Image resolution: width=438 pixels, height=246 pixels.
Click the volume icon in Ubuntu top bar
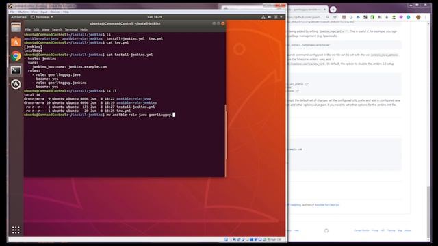pyautogui.click(x=269, y=17)
